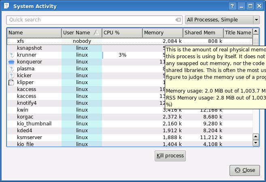
Task: Select the xfs process row
Action: click(x=130, y=41)
